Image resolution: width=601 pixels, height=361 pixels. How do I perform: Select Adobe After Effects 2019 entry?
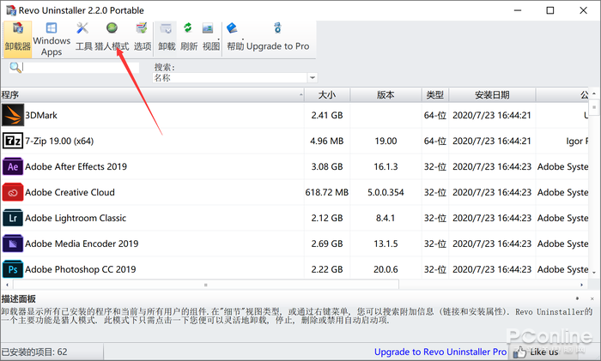click(76, 166)
